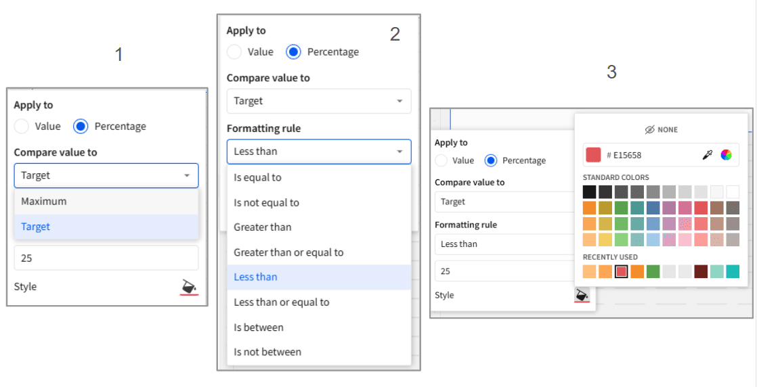
Task: Select Value radio button in panel 1
Action: 22,127
